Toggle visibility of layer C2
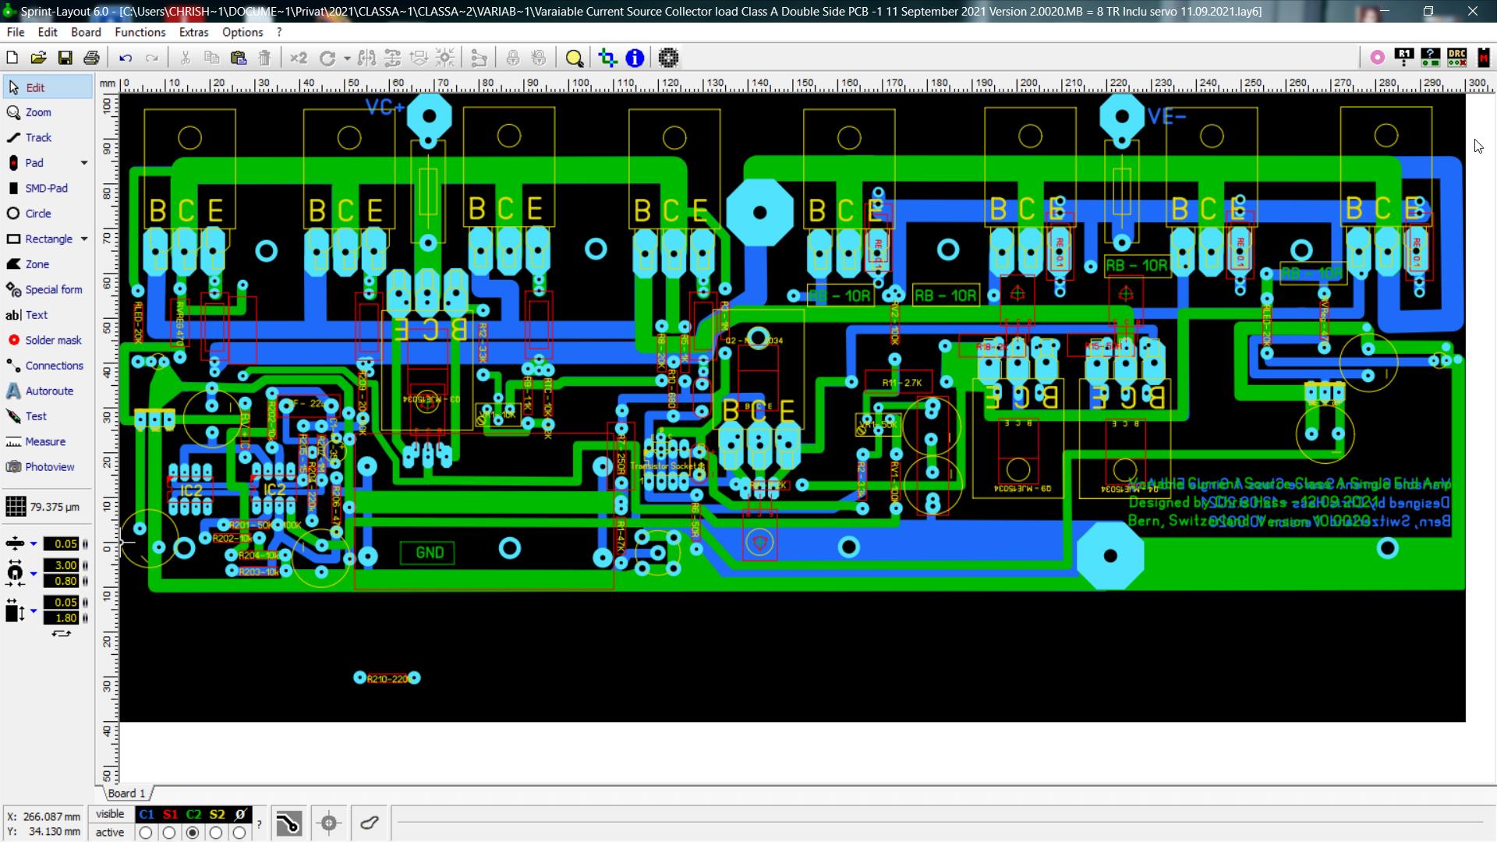 pos(193,814)
